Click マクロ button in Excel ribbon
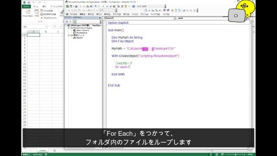277x156 pixels. 37,13
